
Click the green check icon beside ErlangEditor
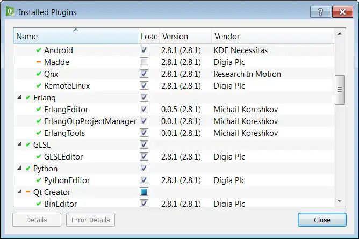[x=39, y=110]
